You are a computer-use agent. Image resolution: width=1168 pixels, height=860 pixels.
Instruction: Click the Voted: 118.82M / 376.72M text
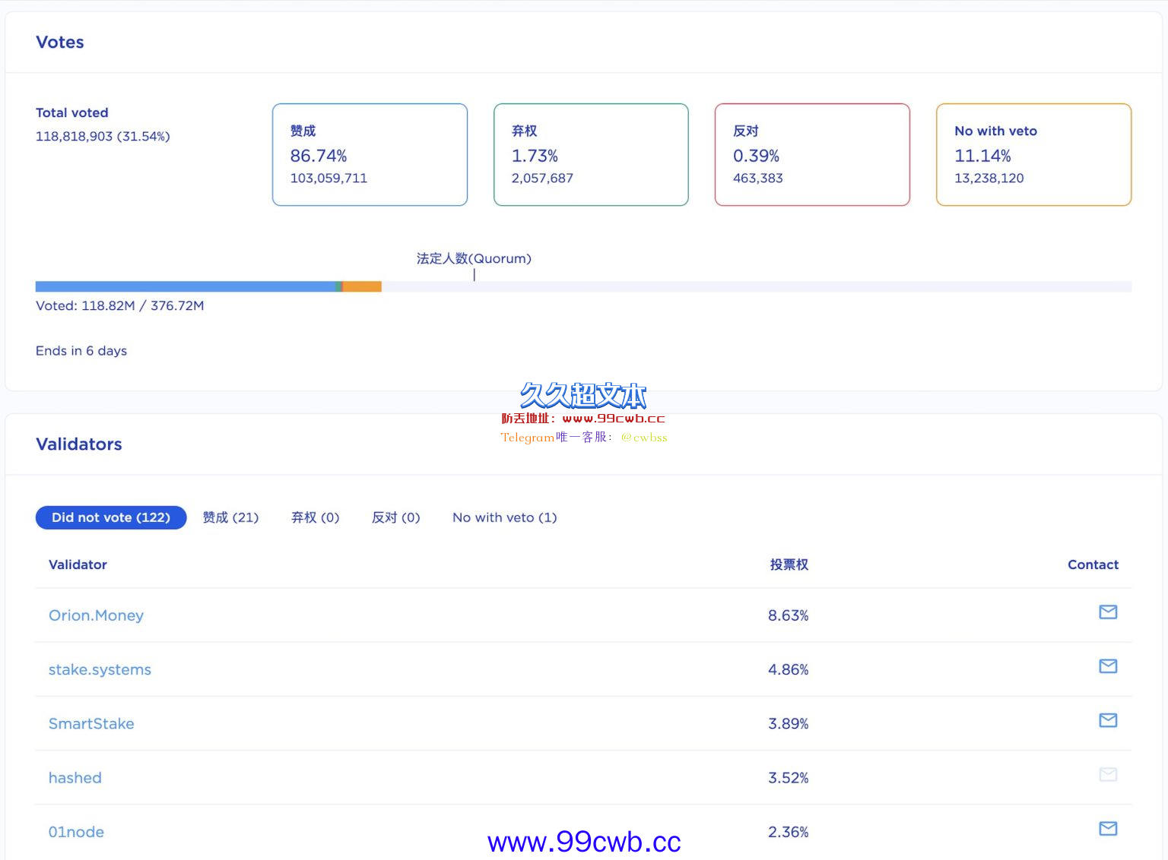pyautogui.click(x=119, y=305)
